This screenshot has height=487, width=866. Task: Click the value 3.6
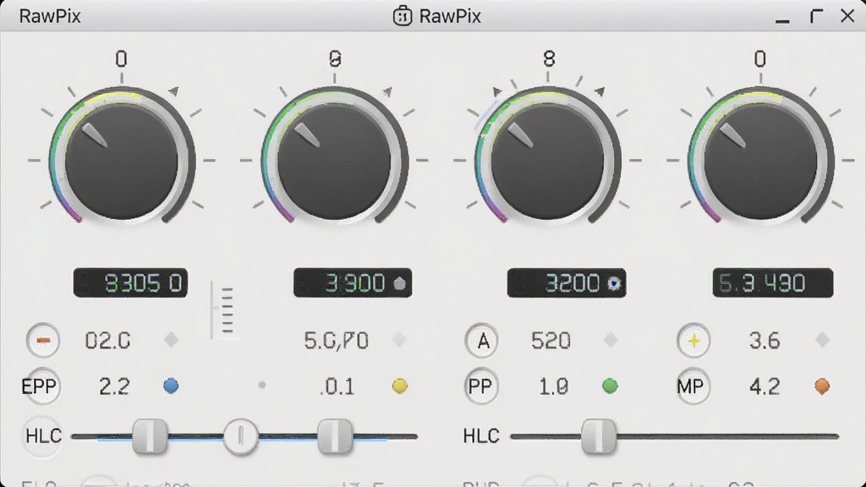point(765,341)
